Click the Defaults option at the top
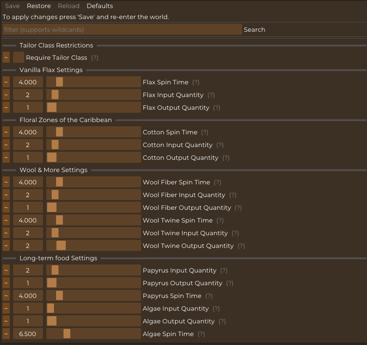The width and height of the screenshot is (367, 345). coord(100,6)
